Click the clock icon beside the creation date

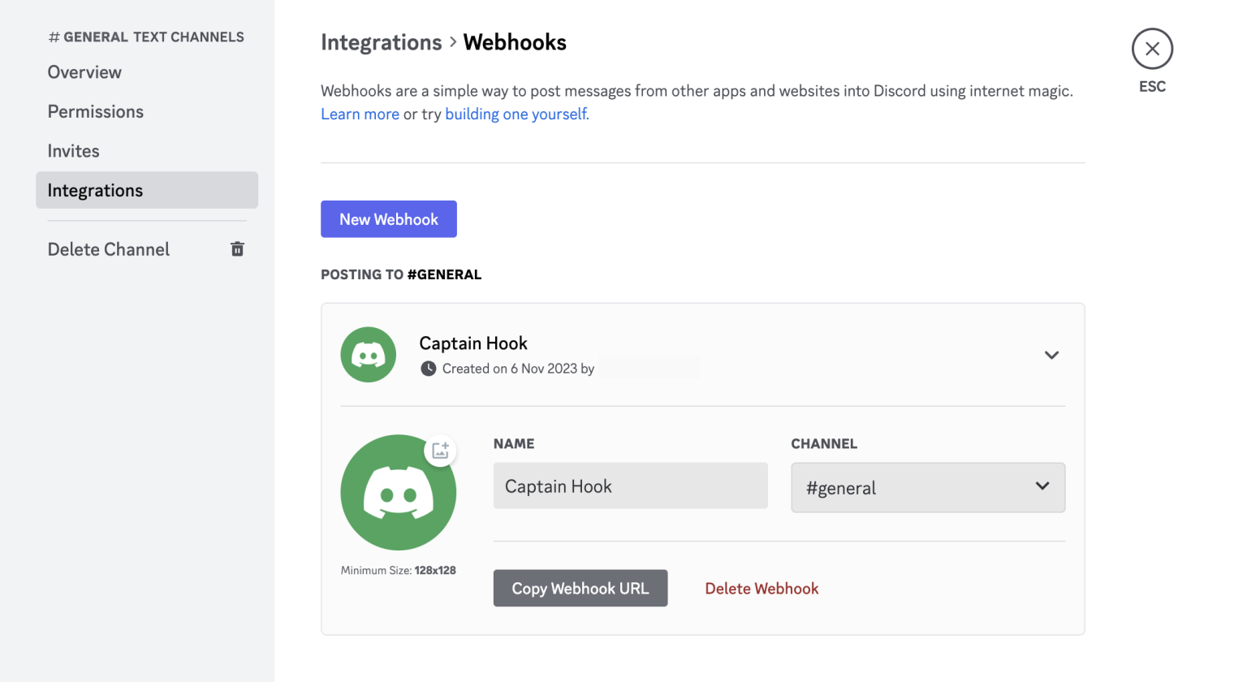tap(428, 368)
